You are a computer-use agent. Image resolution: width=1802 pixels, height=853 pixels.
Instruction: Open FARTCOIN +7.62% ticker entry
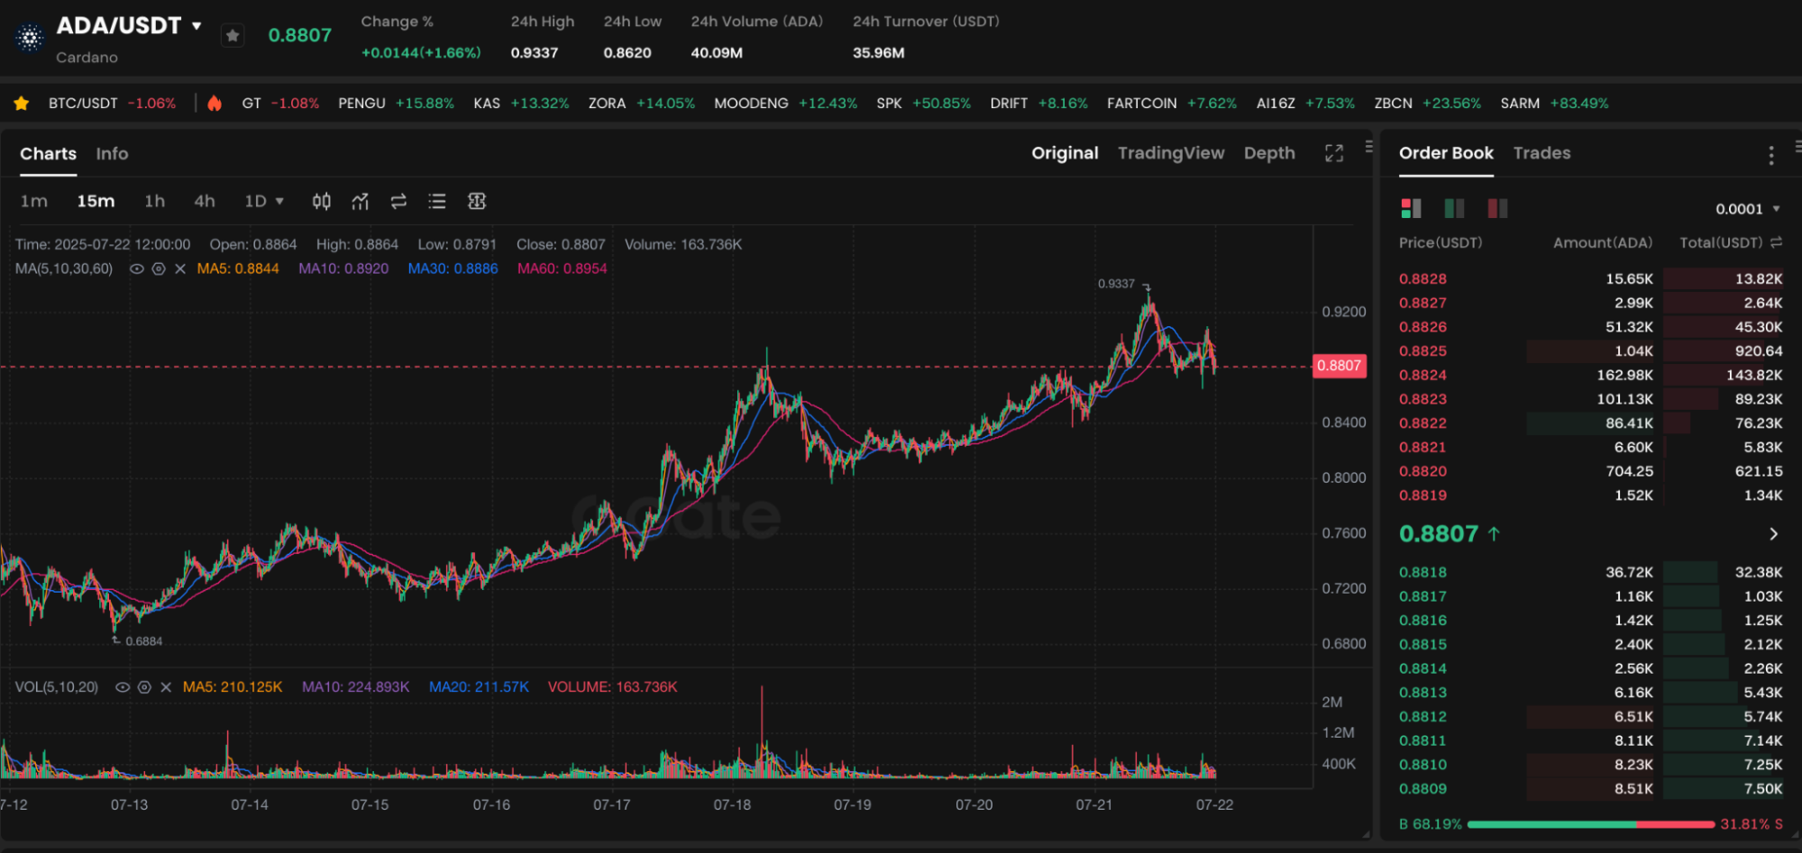coord(1172,104)
